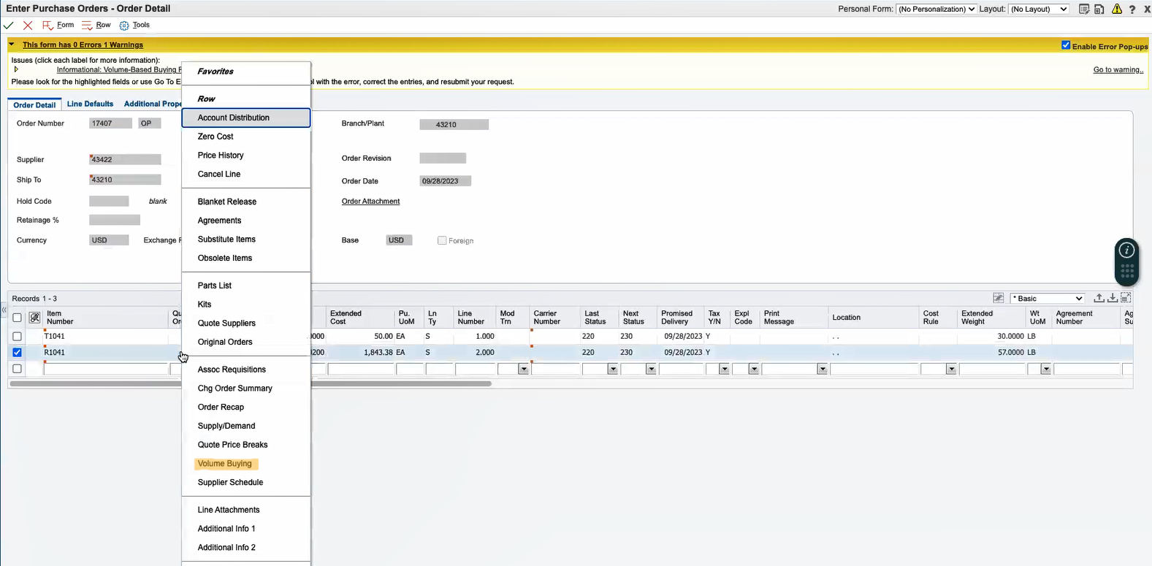Click the Item Number cell R1041
Image resolution: width=1152 pixels, height=566 pixels.
(x=106, y=353)
